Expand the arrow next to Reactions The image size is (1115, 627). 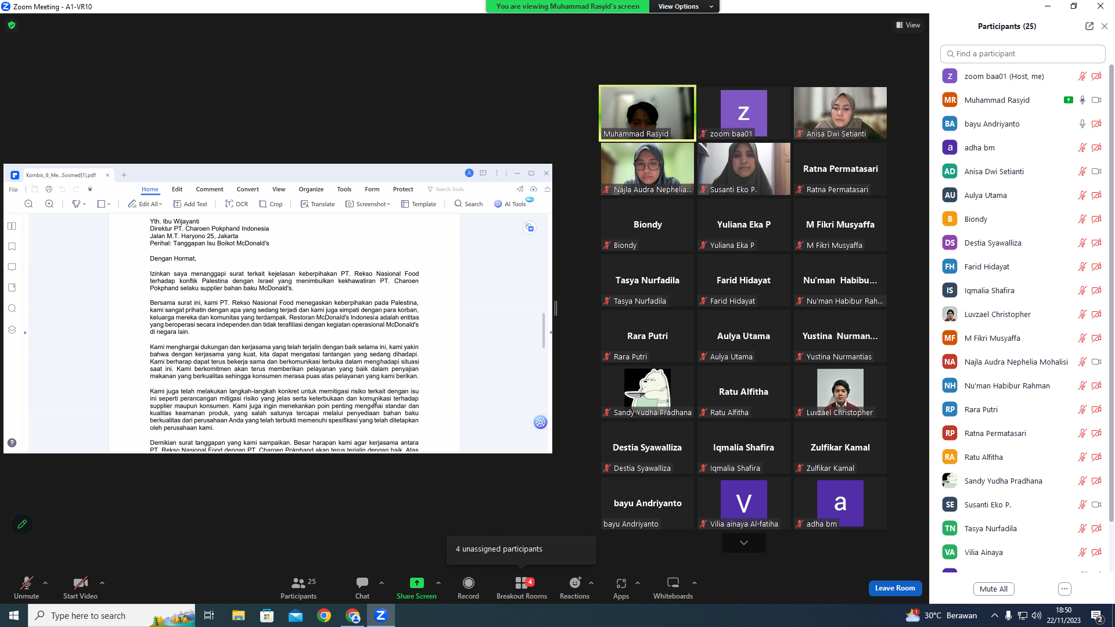click(x=591, y=583)
